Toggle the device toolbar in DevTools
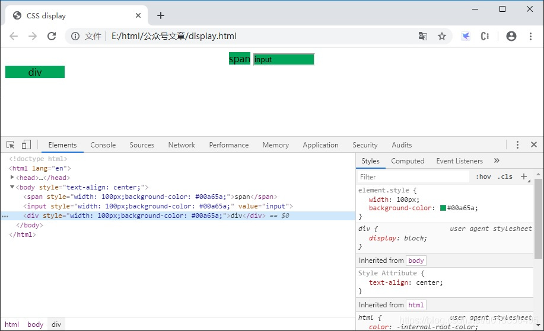The height and width of the screenshot is (331, 544). pos(26,144)
